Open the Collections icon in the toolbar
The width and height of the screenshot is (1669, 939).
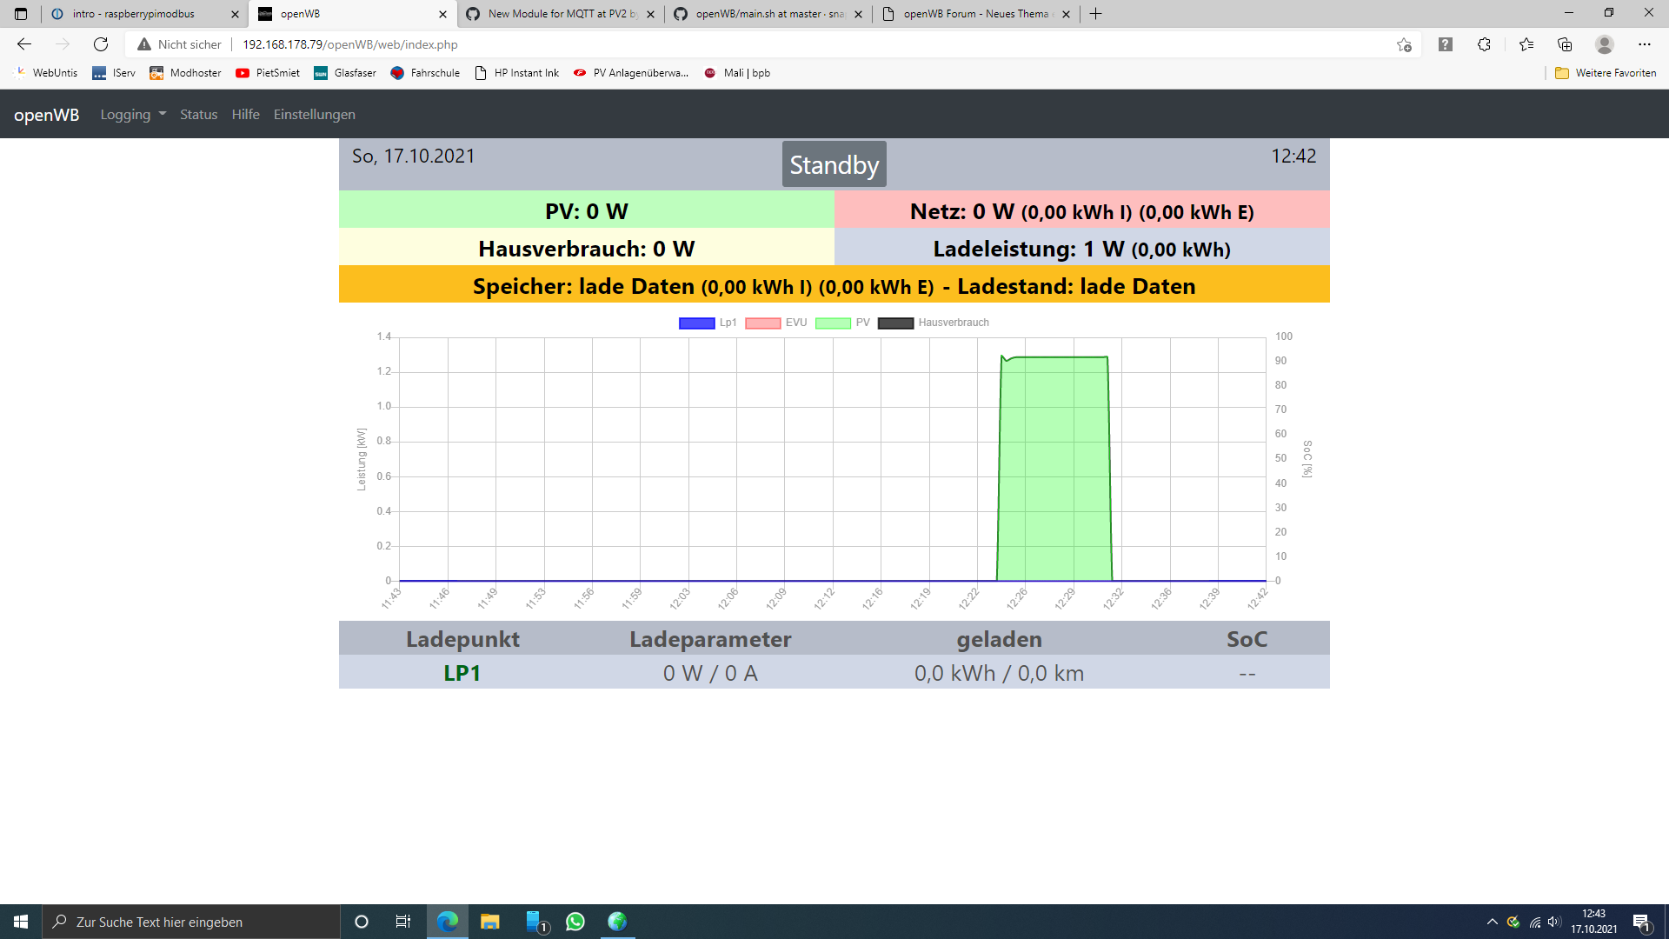coord(1565,44)
